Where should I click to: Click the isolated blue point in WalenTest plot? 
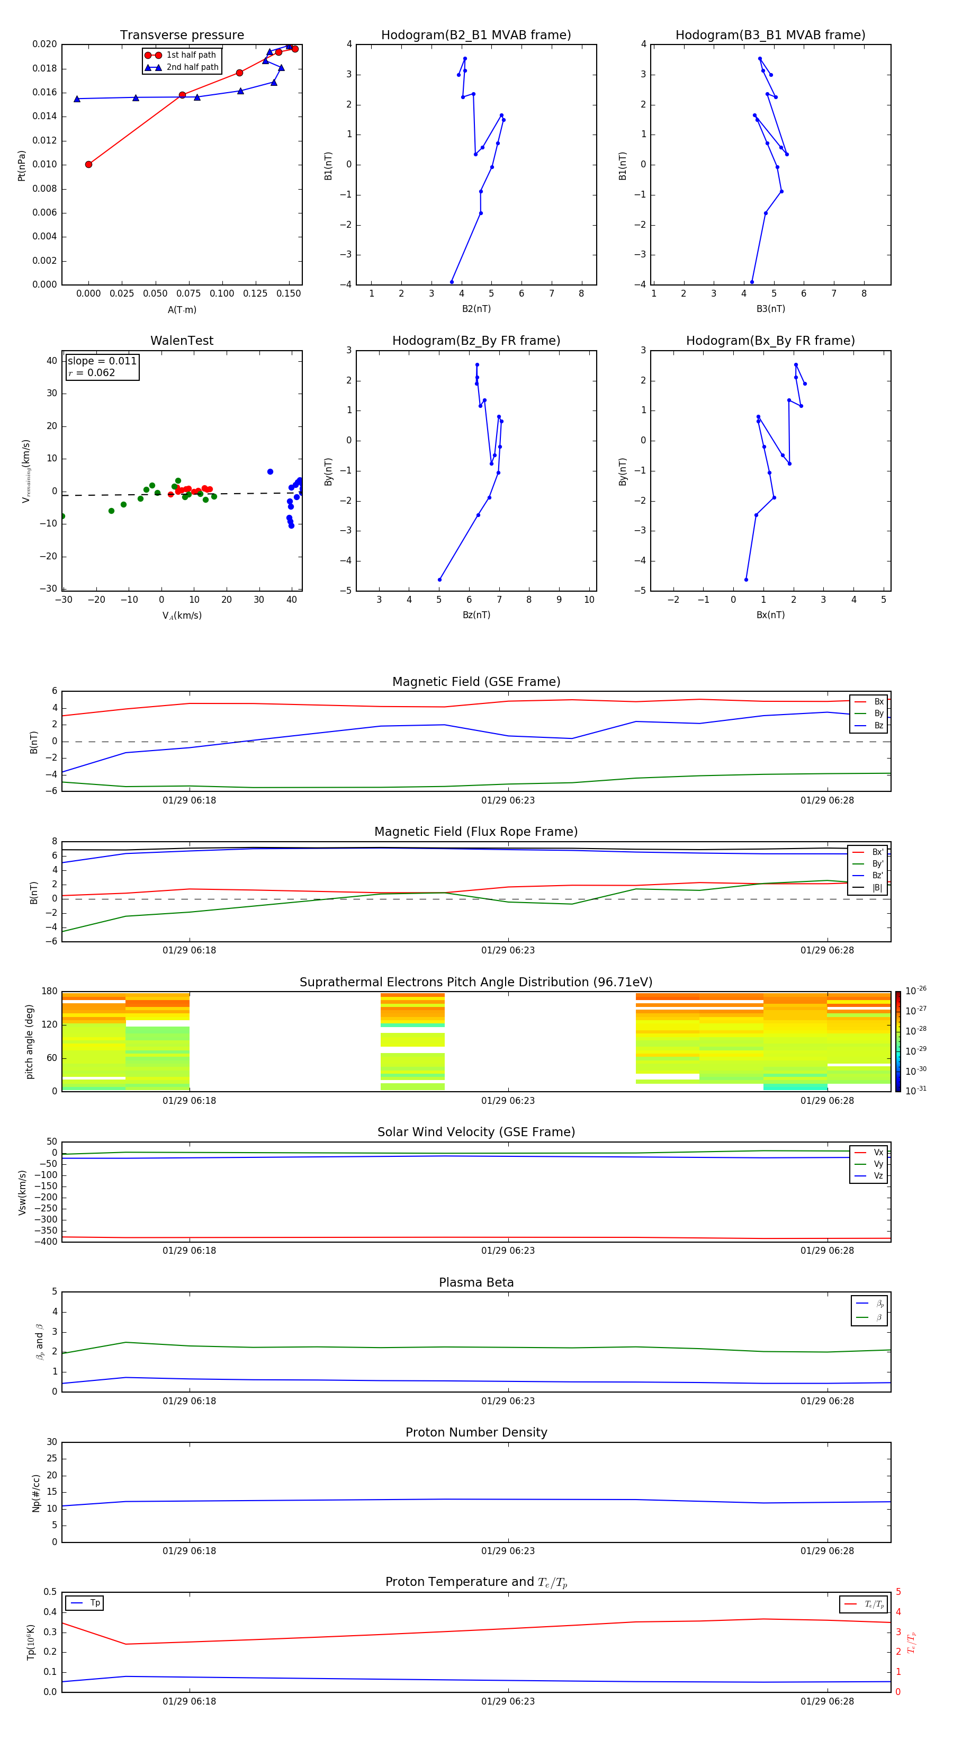click(x=270, y=471)
